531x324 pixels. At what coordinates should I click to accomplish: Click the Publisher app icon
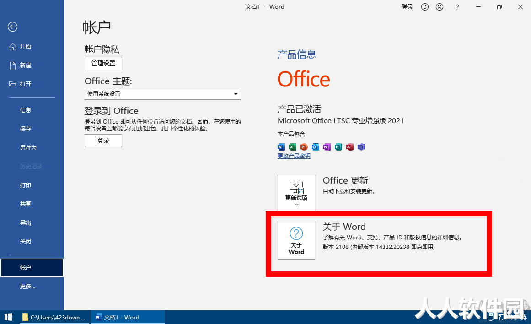338,147
